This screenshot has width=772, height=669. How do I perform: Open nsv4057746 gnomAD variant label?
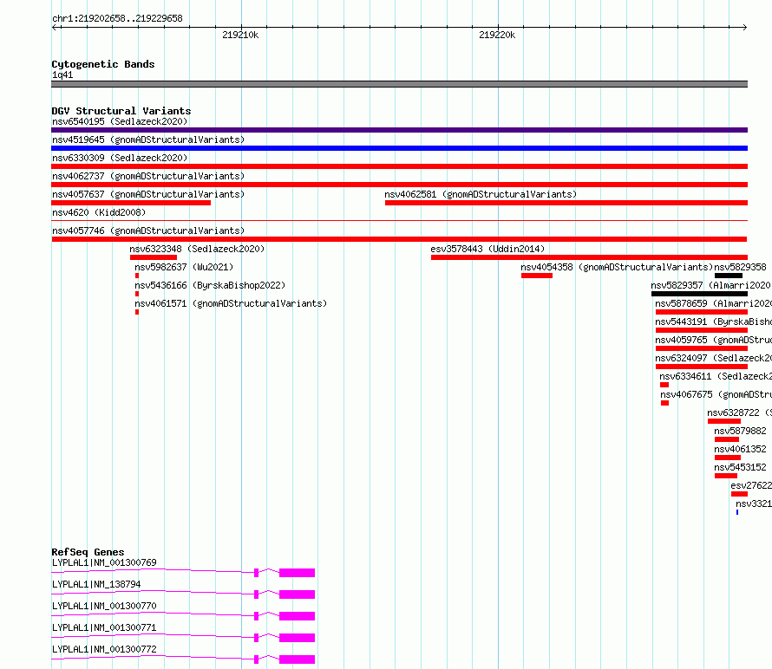[x=148, y=231]
